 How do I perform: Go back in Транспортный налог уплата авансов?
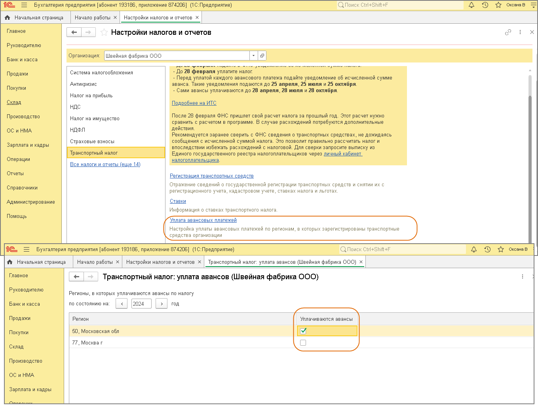pyautogui.click(x=76, y=276)
